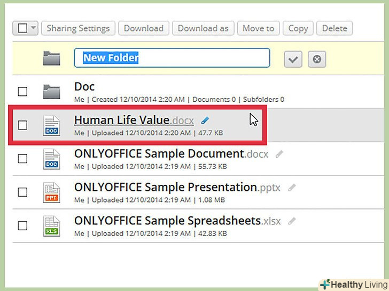Select the ONLYOFFICE Sample Presentation checkbox
Viewport: 389px width, 291px height.
22,192
